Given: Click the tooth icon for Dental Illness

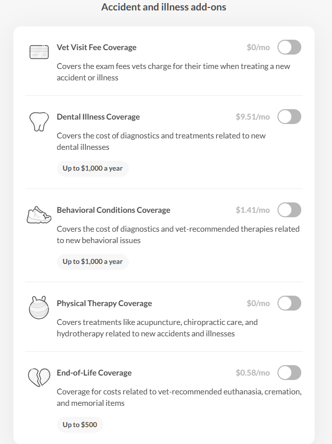Looking at the screenshot, I should pyautogui.click(x=39, y=122).
